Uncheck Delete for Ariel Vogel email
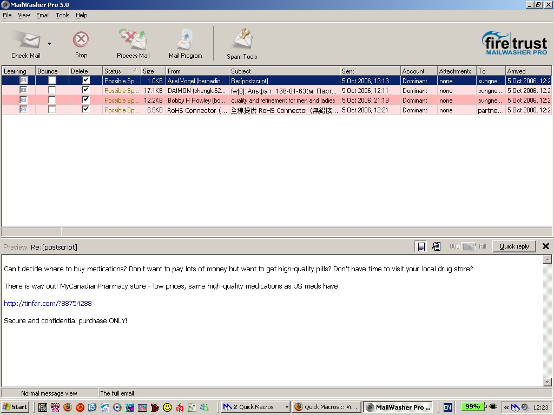The height and width of the screenshot is (415, 554). click(x=85, y=81)
